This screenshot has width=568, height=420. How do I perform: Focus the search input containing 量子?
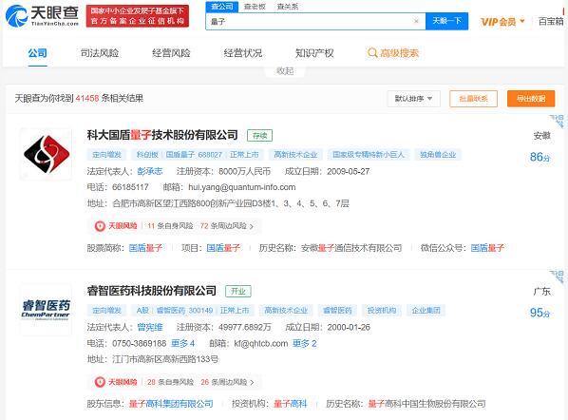coord(311,21)
